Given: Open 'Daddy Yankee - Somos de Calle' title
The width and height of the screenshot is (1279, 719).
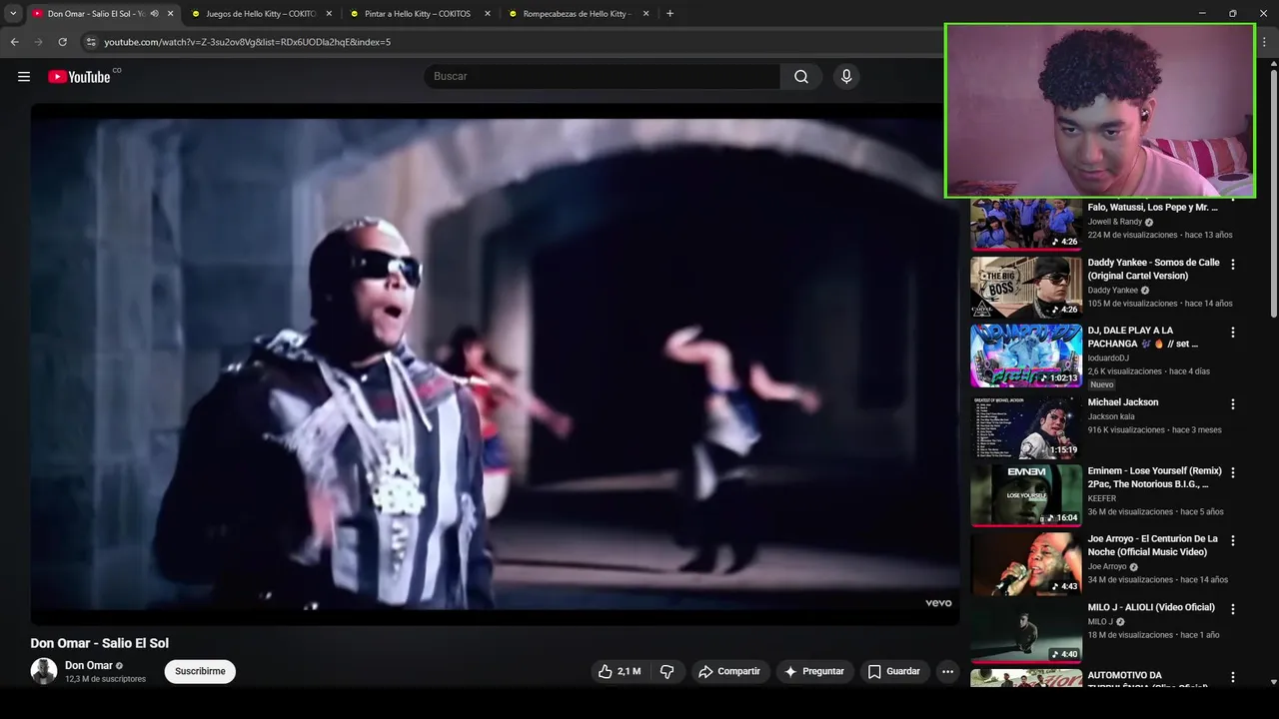Looking at the screenshot, I should (1153, 269).
